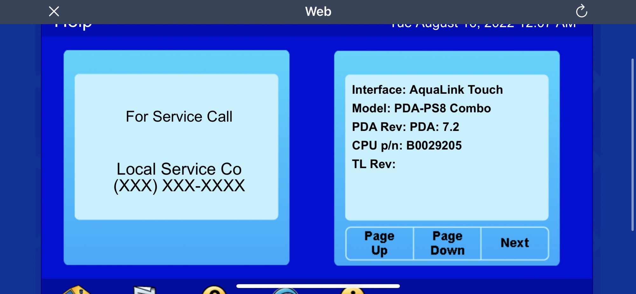Click the '(XXX) XXX-XXXX' phone number
Viewport: 636px width, 294px height.
179,186
